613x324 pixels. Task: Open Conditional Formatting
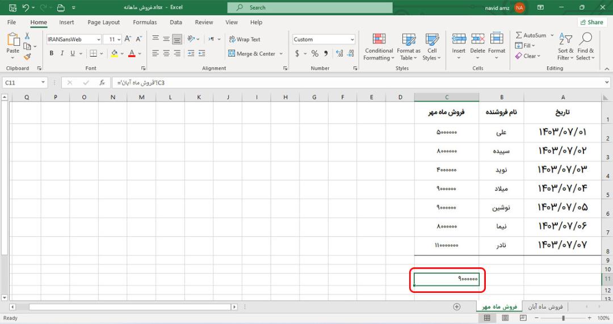(379, 47)
